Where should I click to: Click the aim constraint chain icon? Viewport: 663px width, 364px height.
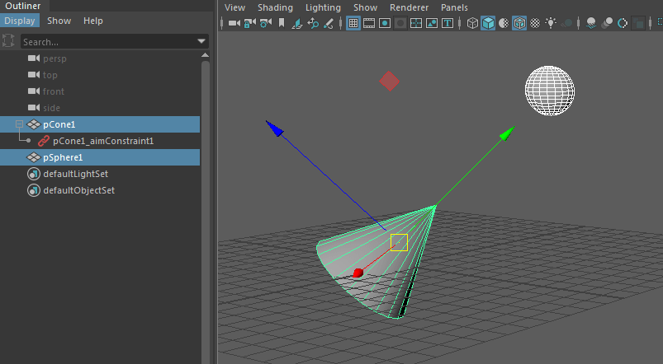[x=44, y=141]
